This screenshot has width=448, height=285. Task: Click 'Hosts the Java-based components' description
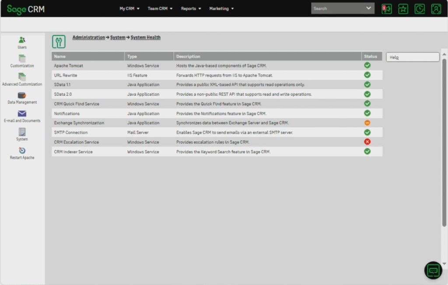pyautogui.click(x=221, y=66)
